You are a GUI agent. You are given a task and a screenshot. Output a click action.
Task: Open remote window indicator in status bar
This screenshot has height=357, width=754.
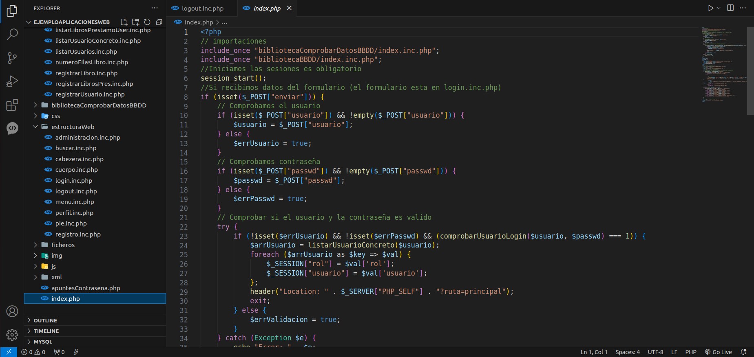tap(9, 352)
